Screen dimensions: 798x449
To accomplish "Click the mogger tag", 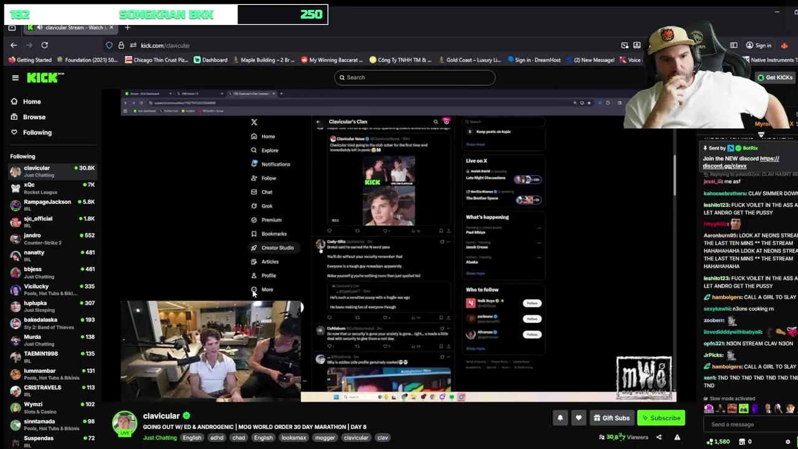I will (325, 438).
